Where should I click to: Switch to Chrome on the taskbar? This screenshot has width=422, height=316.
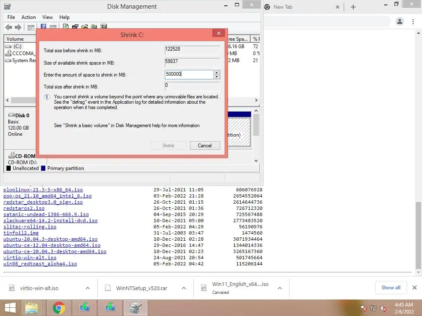(x=59, y=308)
